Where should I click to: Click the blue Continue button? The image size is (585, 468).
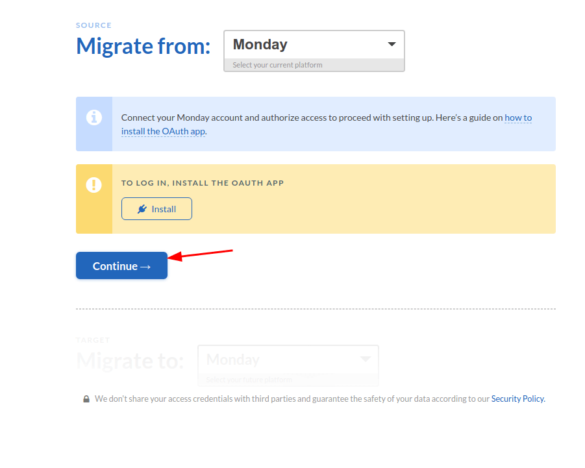(x=121, y=265)
